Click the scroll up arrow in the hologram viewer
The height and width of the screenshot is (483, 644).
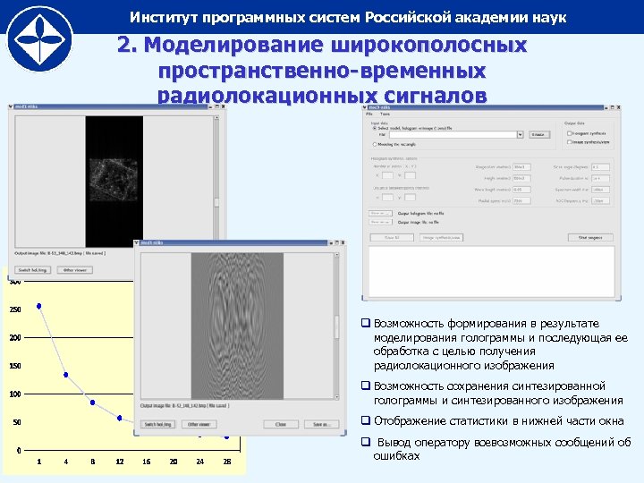click(337, 255)
